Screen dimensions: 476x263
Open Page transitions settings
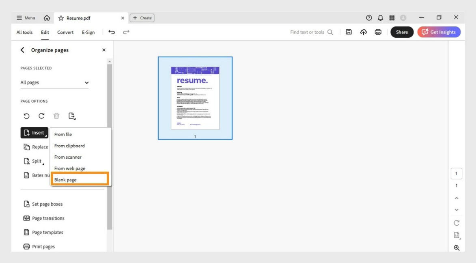[x=48, y=218]
